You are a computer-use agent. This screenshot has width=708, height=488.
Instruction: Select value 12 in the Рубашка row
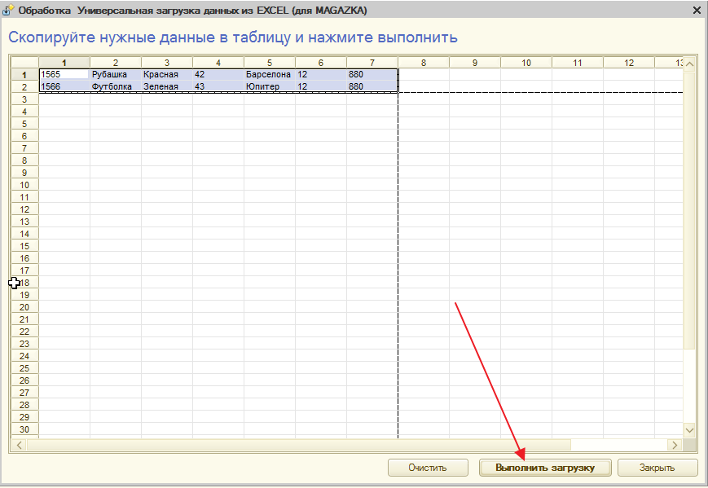point(321,74)
